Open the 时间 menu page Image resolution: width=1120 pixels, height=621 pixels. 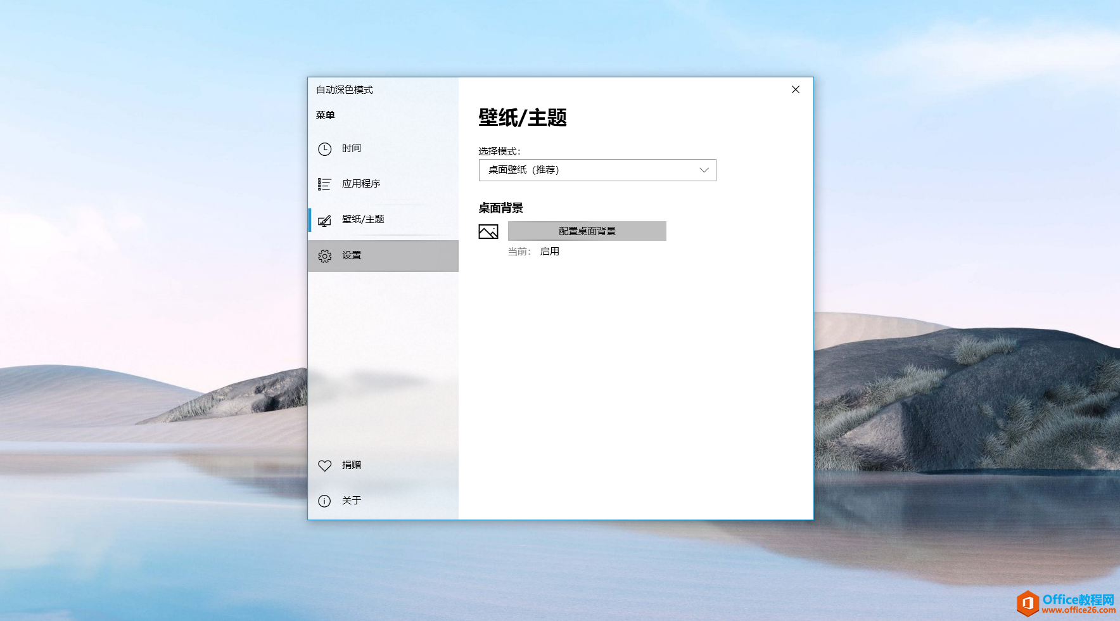(383, 148)
